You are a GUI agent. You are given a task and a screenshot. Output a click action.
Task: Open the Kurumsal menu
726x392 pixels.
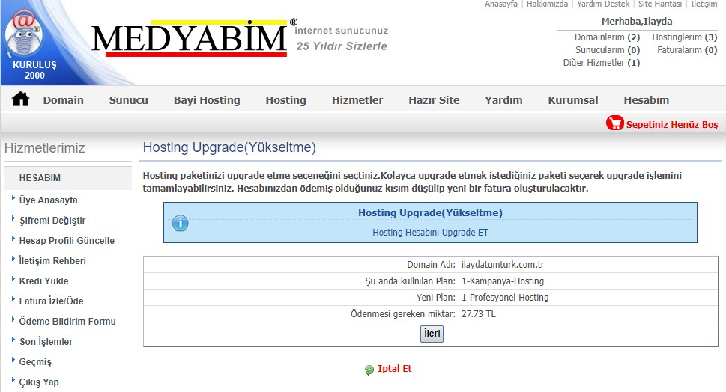click(x=573, y=100)
